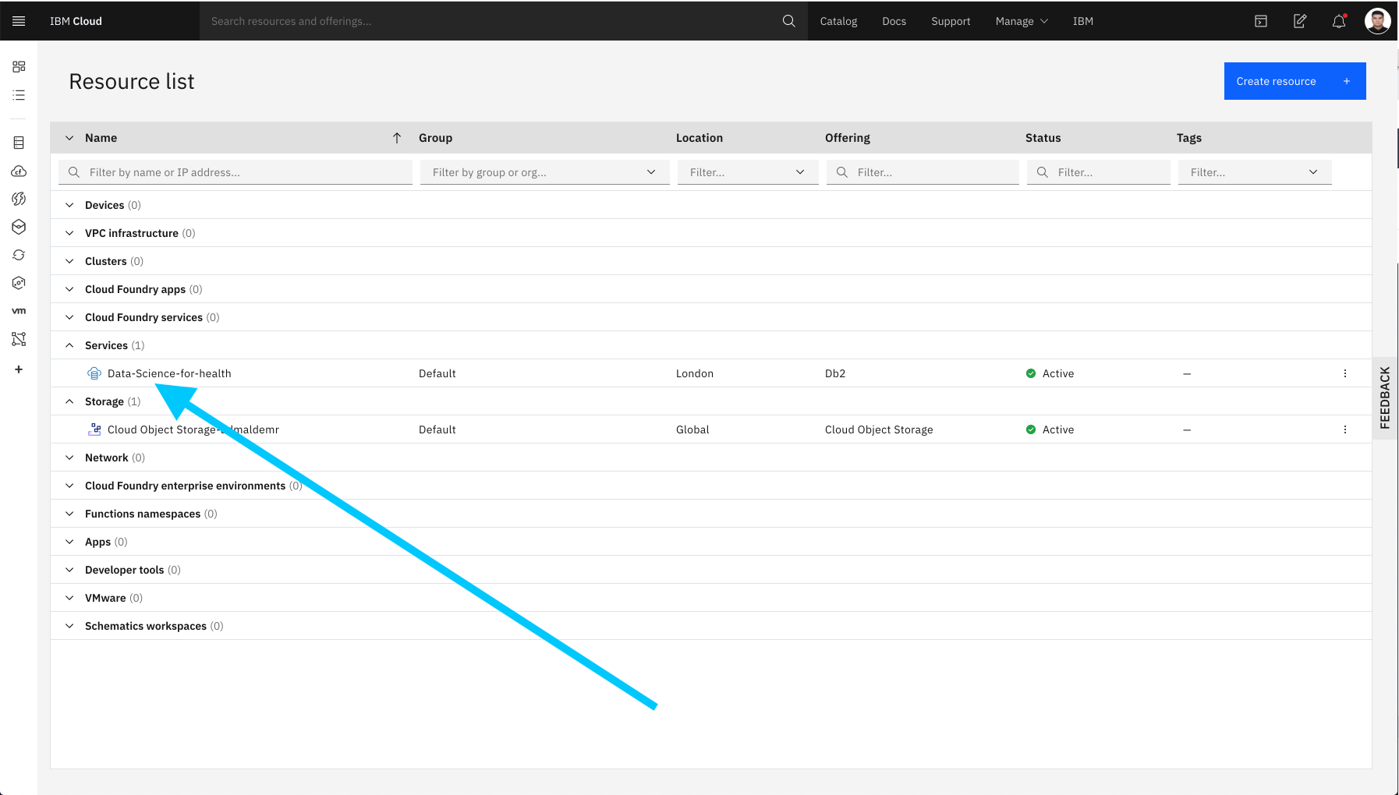Open IBM Cloud Shell icon
This screenshot has height=795, width=1399.
coord(1261,21)
